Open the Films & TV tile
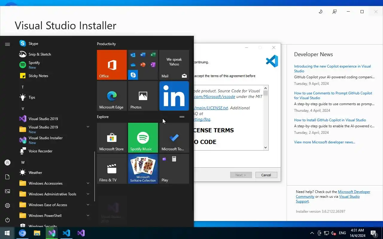This screenshot has width=383, height=239. 112,169
